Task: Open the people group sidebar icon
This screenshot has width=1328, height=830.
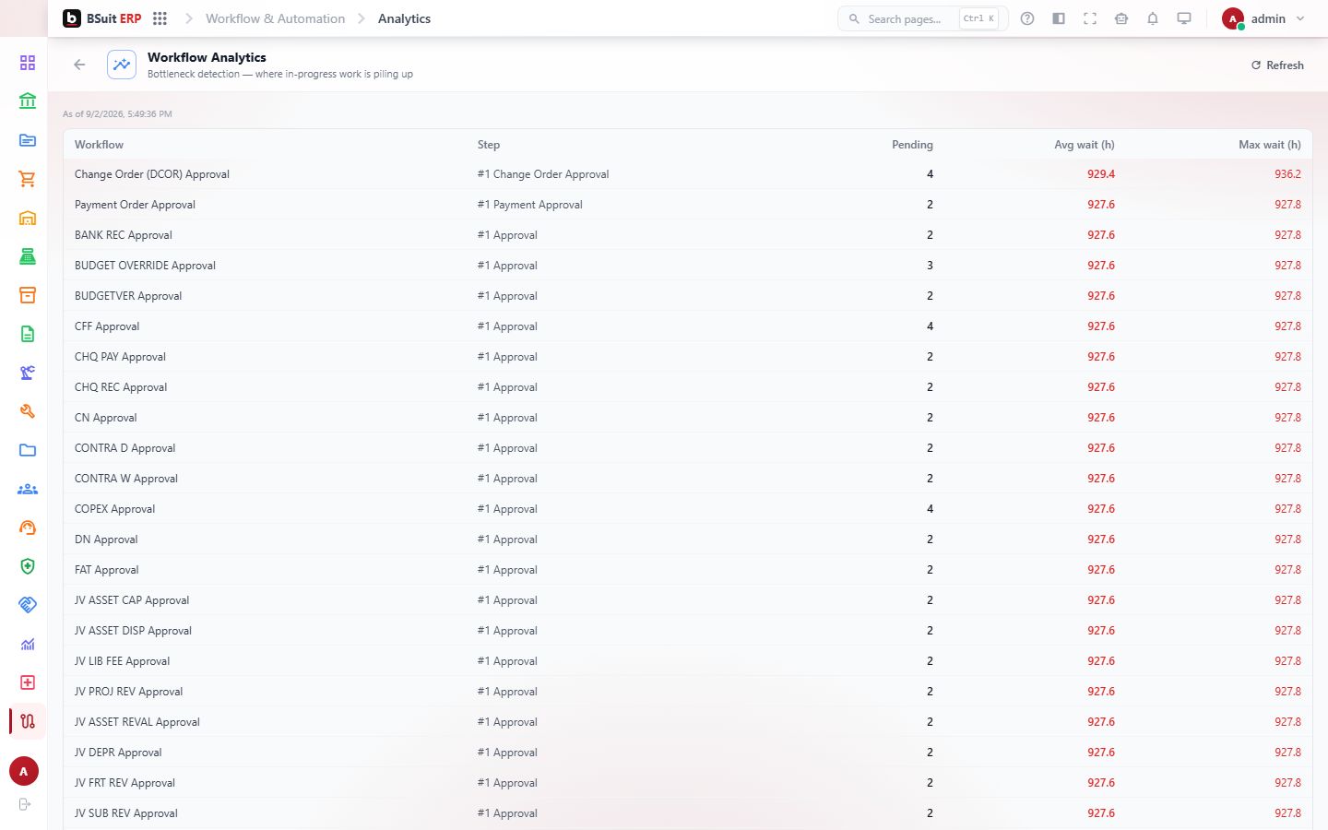Action: tap(28, 489)
